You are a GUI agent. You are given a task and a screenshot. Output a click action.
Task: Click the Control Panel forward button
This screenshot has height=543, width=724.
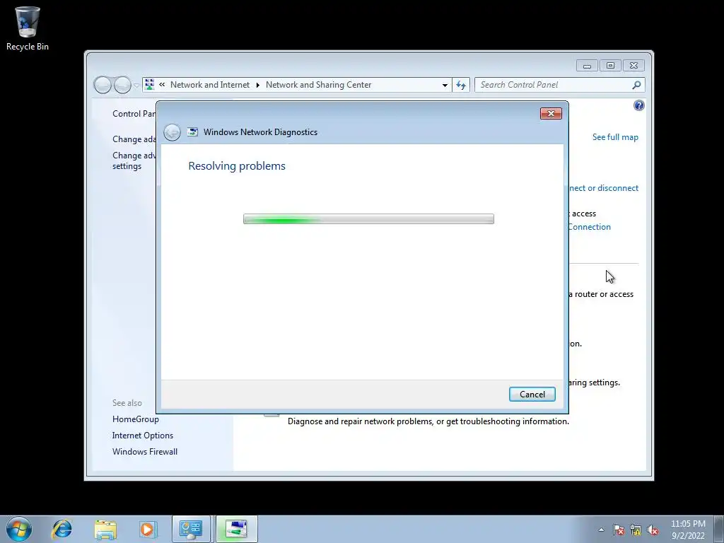point(122,85)
